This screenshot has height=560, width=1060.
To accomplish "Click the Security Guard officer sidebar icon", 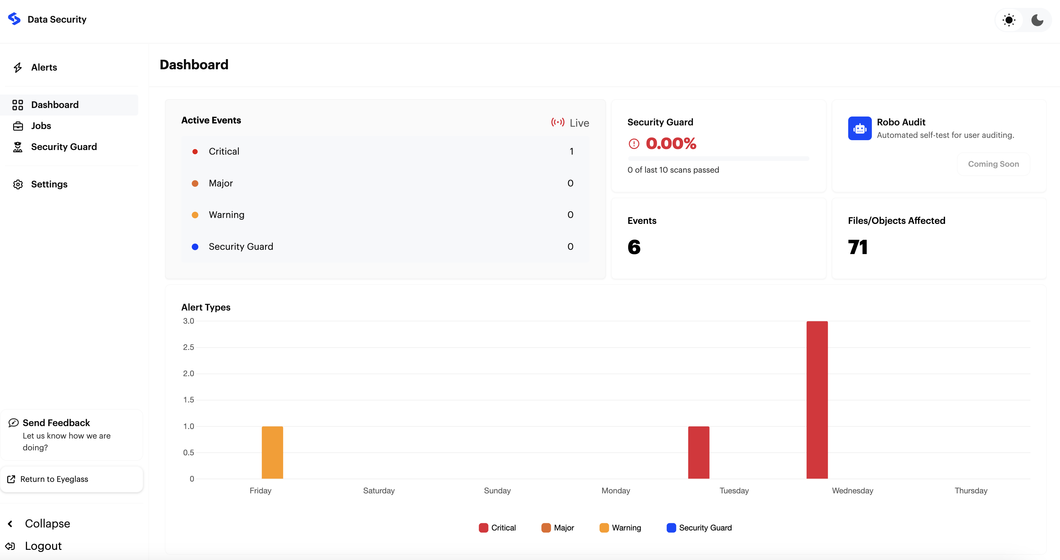I will click(18, 147).
